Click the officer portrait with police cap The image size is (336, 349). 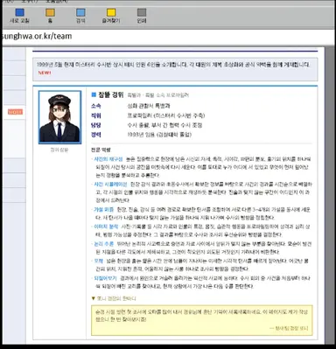coord(60,117)
